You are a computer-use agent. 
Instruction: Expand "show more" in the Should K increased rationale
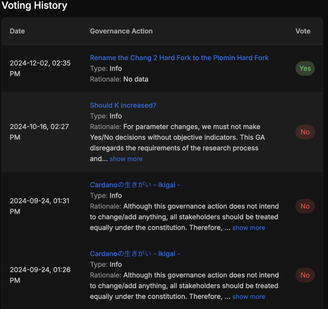[126, 159]
